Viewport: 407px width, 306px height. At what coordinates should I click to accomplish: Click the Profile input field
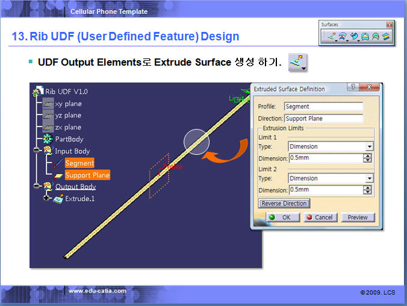point(323,107)
